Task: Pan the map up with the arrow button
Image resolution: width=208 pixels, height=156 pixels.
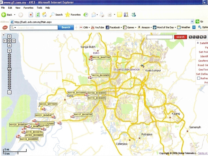Action: pyautogui.click(x=9, y=36)
